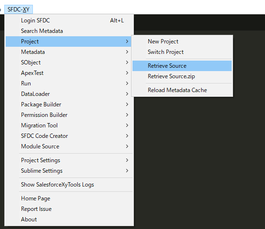
Task: Open Show SalesforceXyTools Logs
Action: (69, 185)
